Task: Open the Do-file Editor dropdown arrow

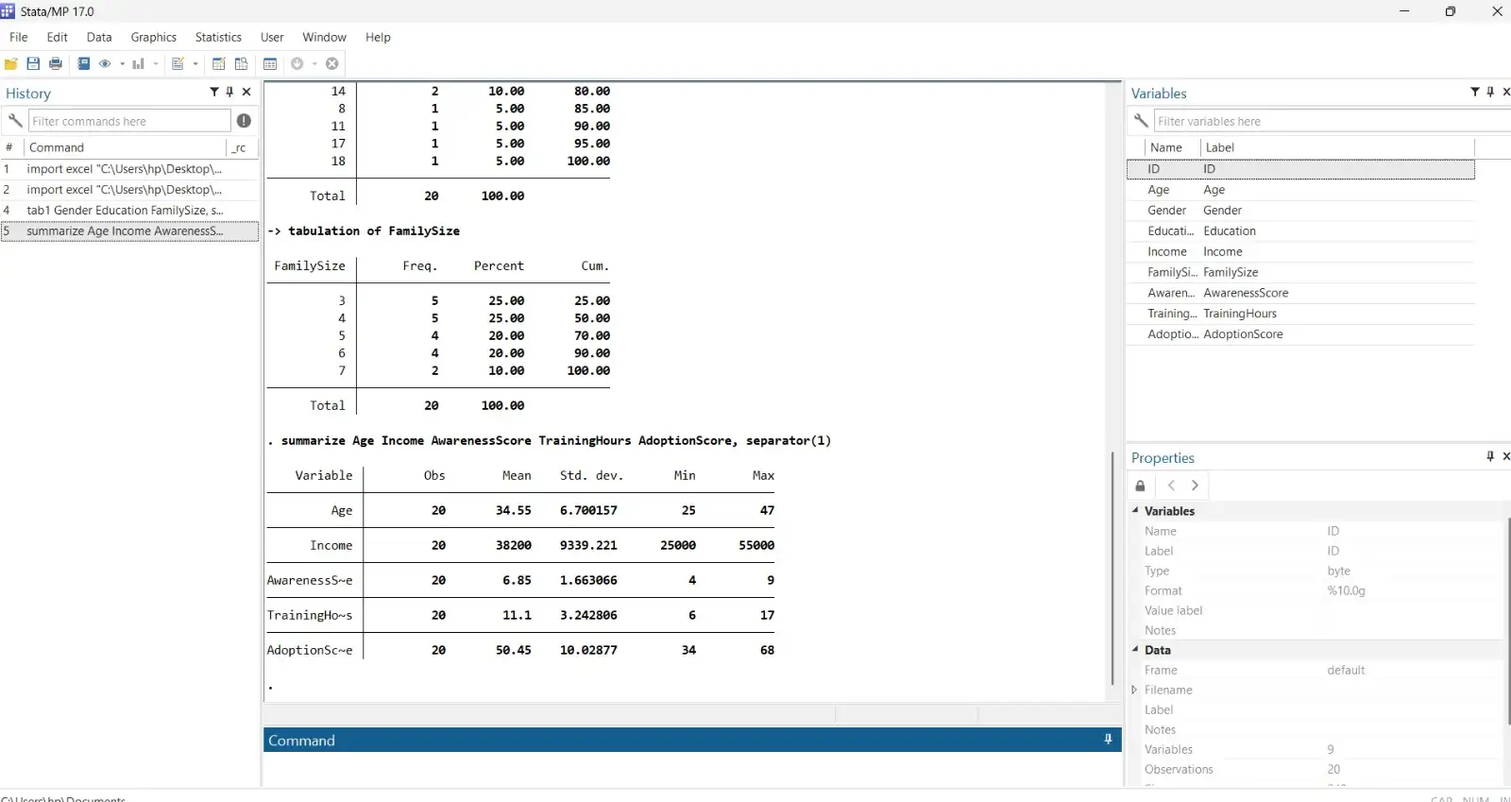Action: tap(195, 64)
